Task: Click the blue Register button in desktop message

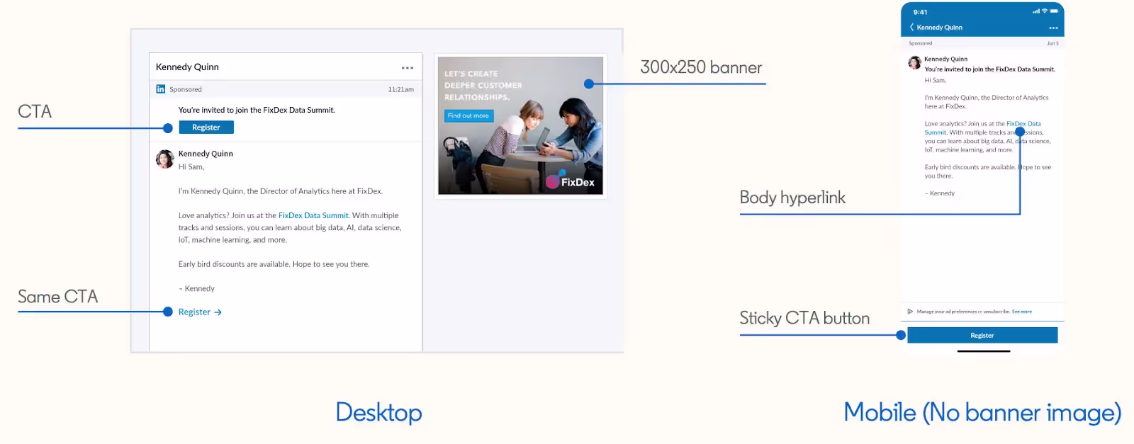Action: coord(206,127)
